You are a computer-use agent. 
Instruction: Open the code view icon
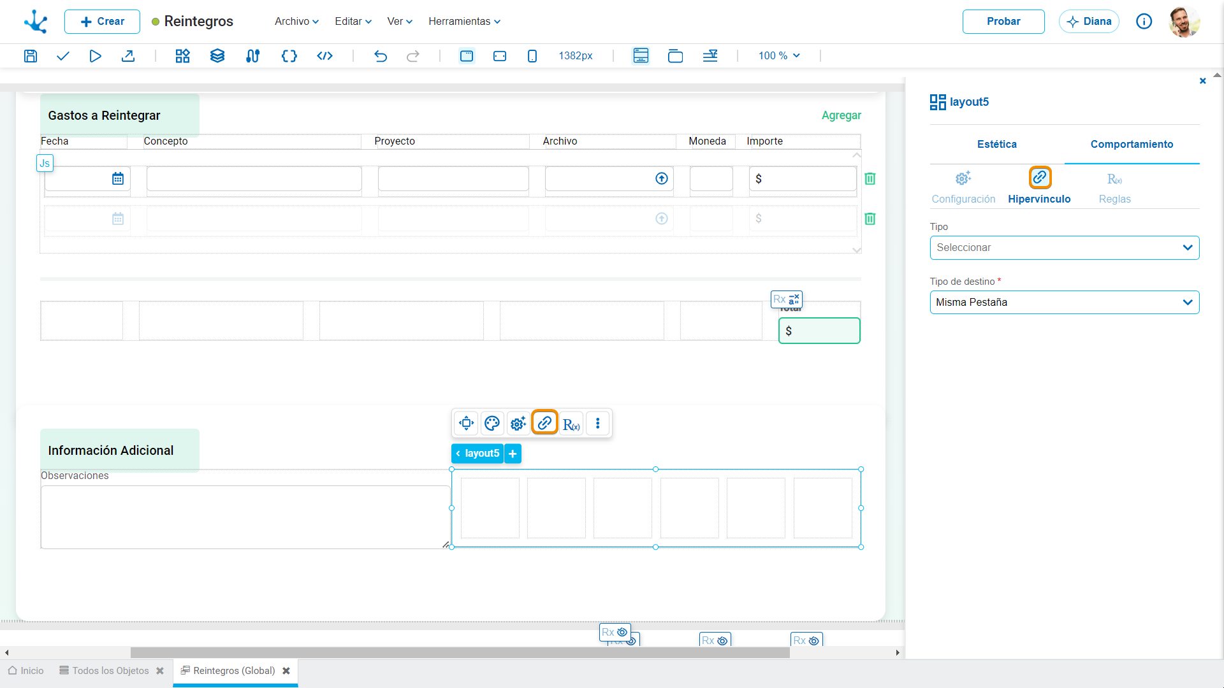click(324, 56)
